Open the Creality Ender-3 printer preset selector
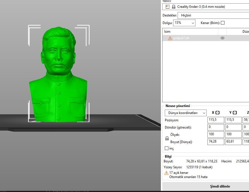Image resolution: width=249 pixels, height=192 pixels. [206, 7]
